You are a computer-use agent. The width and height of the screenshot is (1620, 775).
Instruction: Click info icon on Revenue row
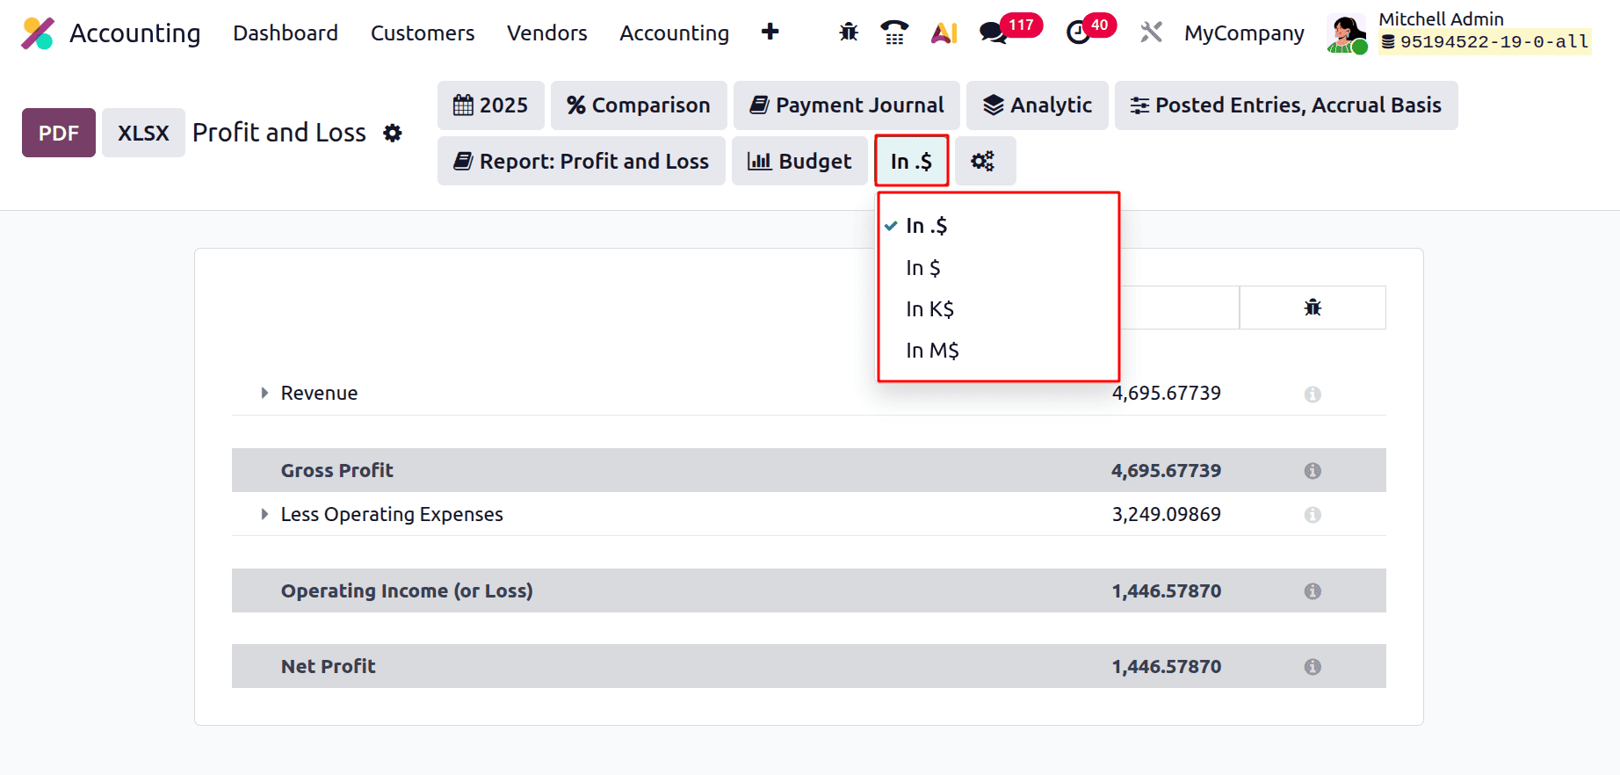(x=1313, y=395)
